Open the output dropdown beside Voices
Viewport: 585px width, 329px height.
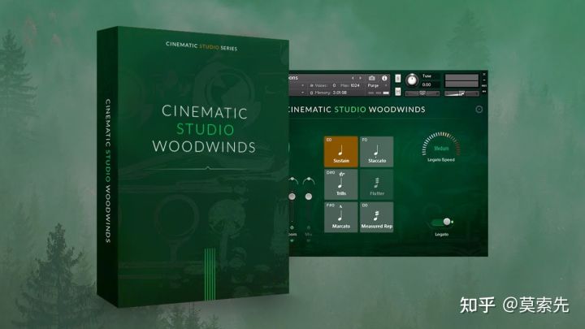tap(302, 85)
